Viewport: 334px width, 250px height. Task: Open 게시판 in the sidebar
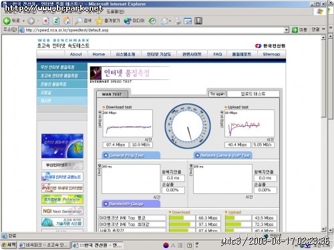point(62,101)
